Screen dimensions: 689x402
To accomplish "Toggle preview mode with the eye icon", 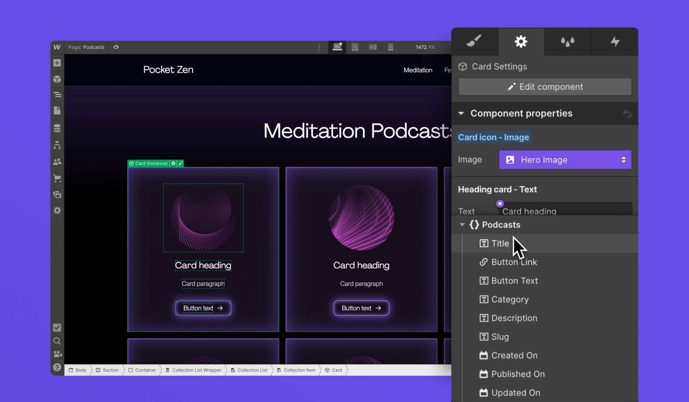I will pos(116,47).
